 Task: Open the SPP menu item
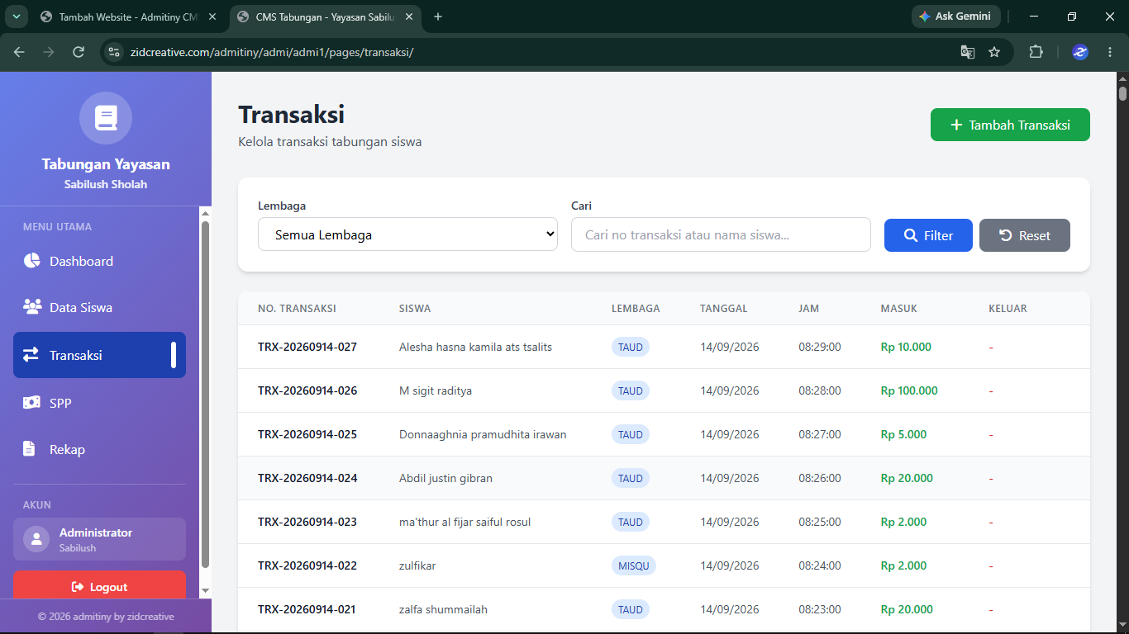(x=99, y=403)
